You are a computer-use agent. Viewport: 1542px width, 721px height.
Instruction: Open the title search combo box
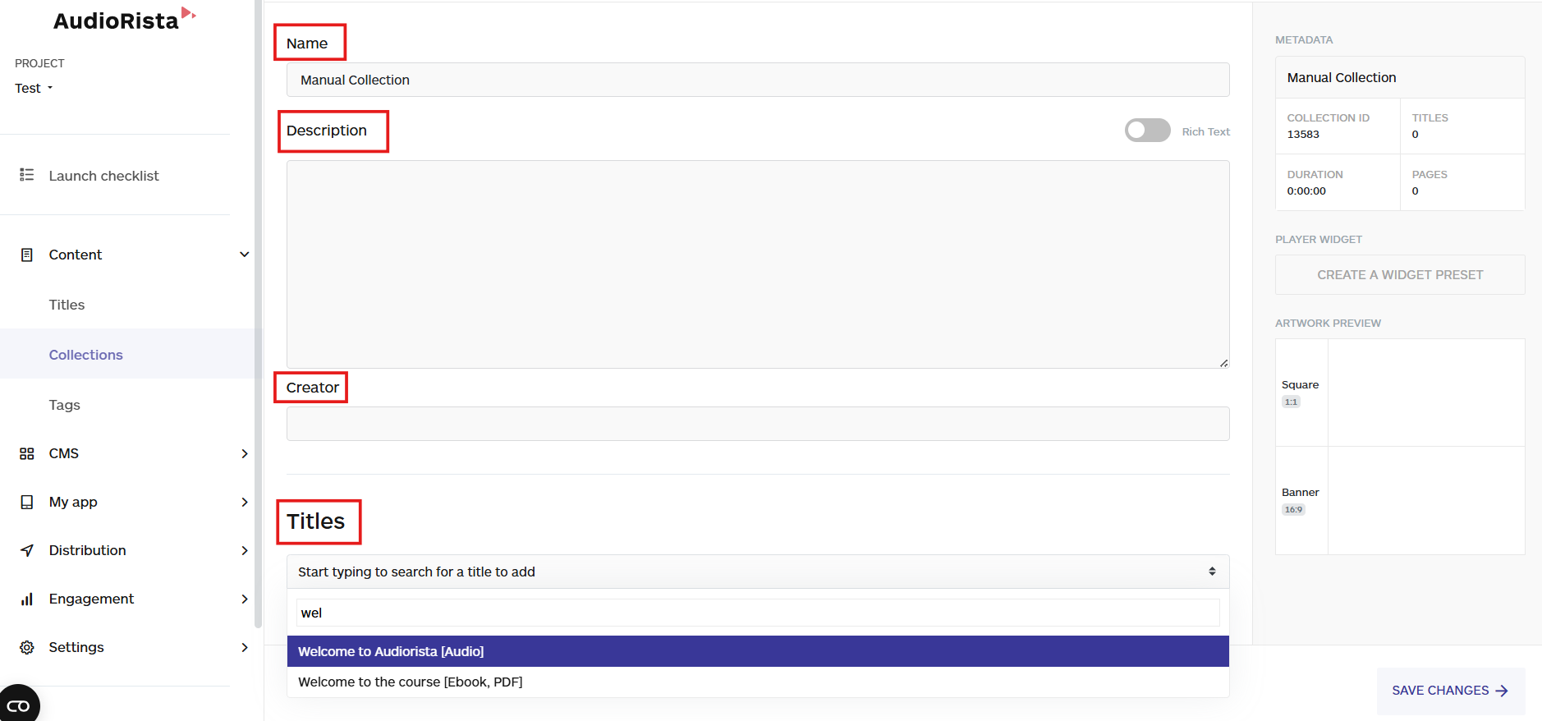point(757,572)
